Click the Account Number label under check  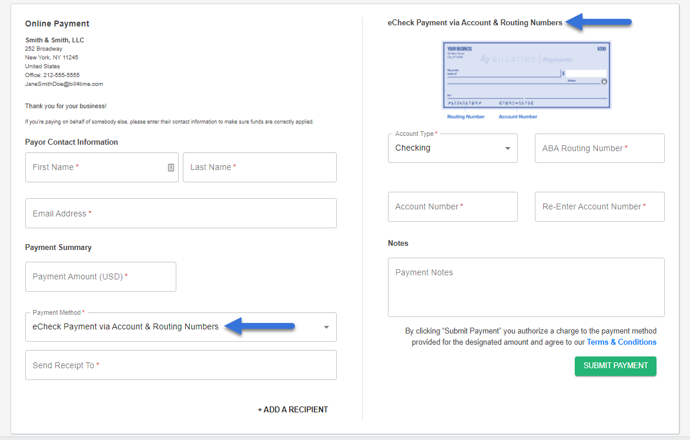point(517,116)
